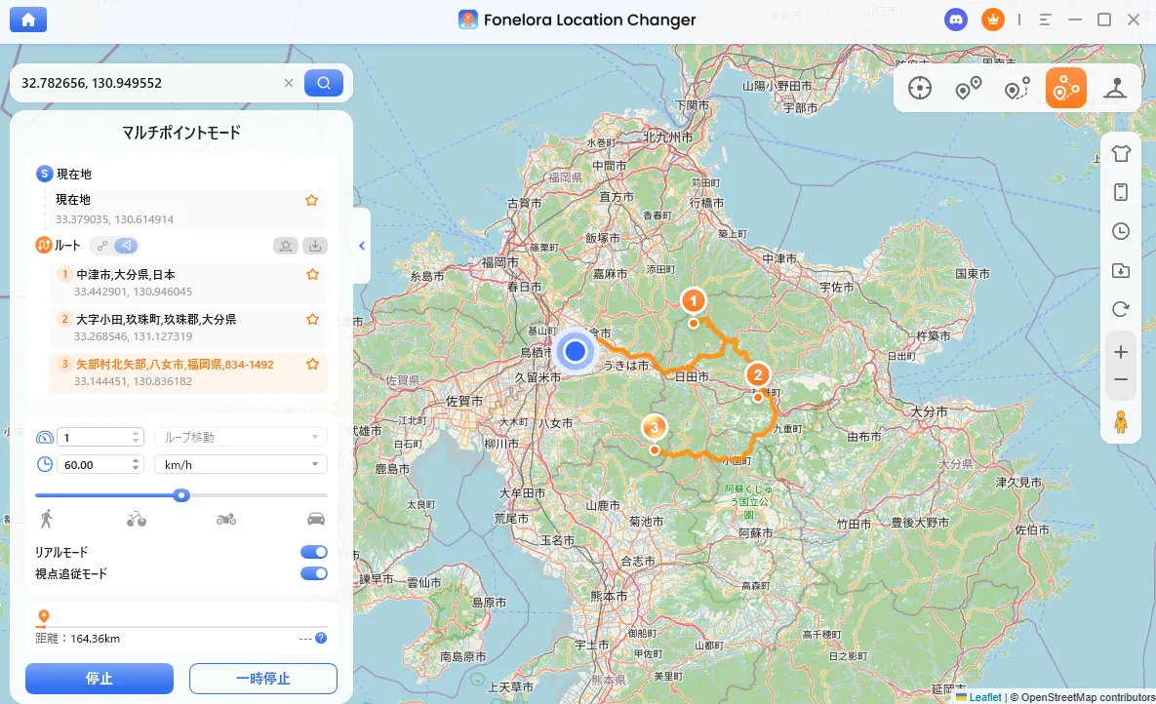Viewport: 1156px width, 704px height.
Task: Click map waypoint marker 2
Action: pos(757,375)
